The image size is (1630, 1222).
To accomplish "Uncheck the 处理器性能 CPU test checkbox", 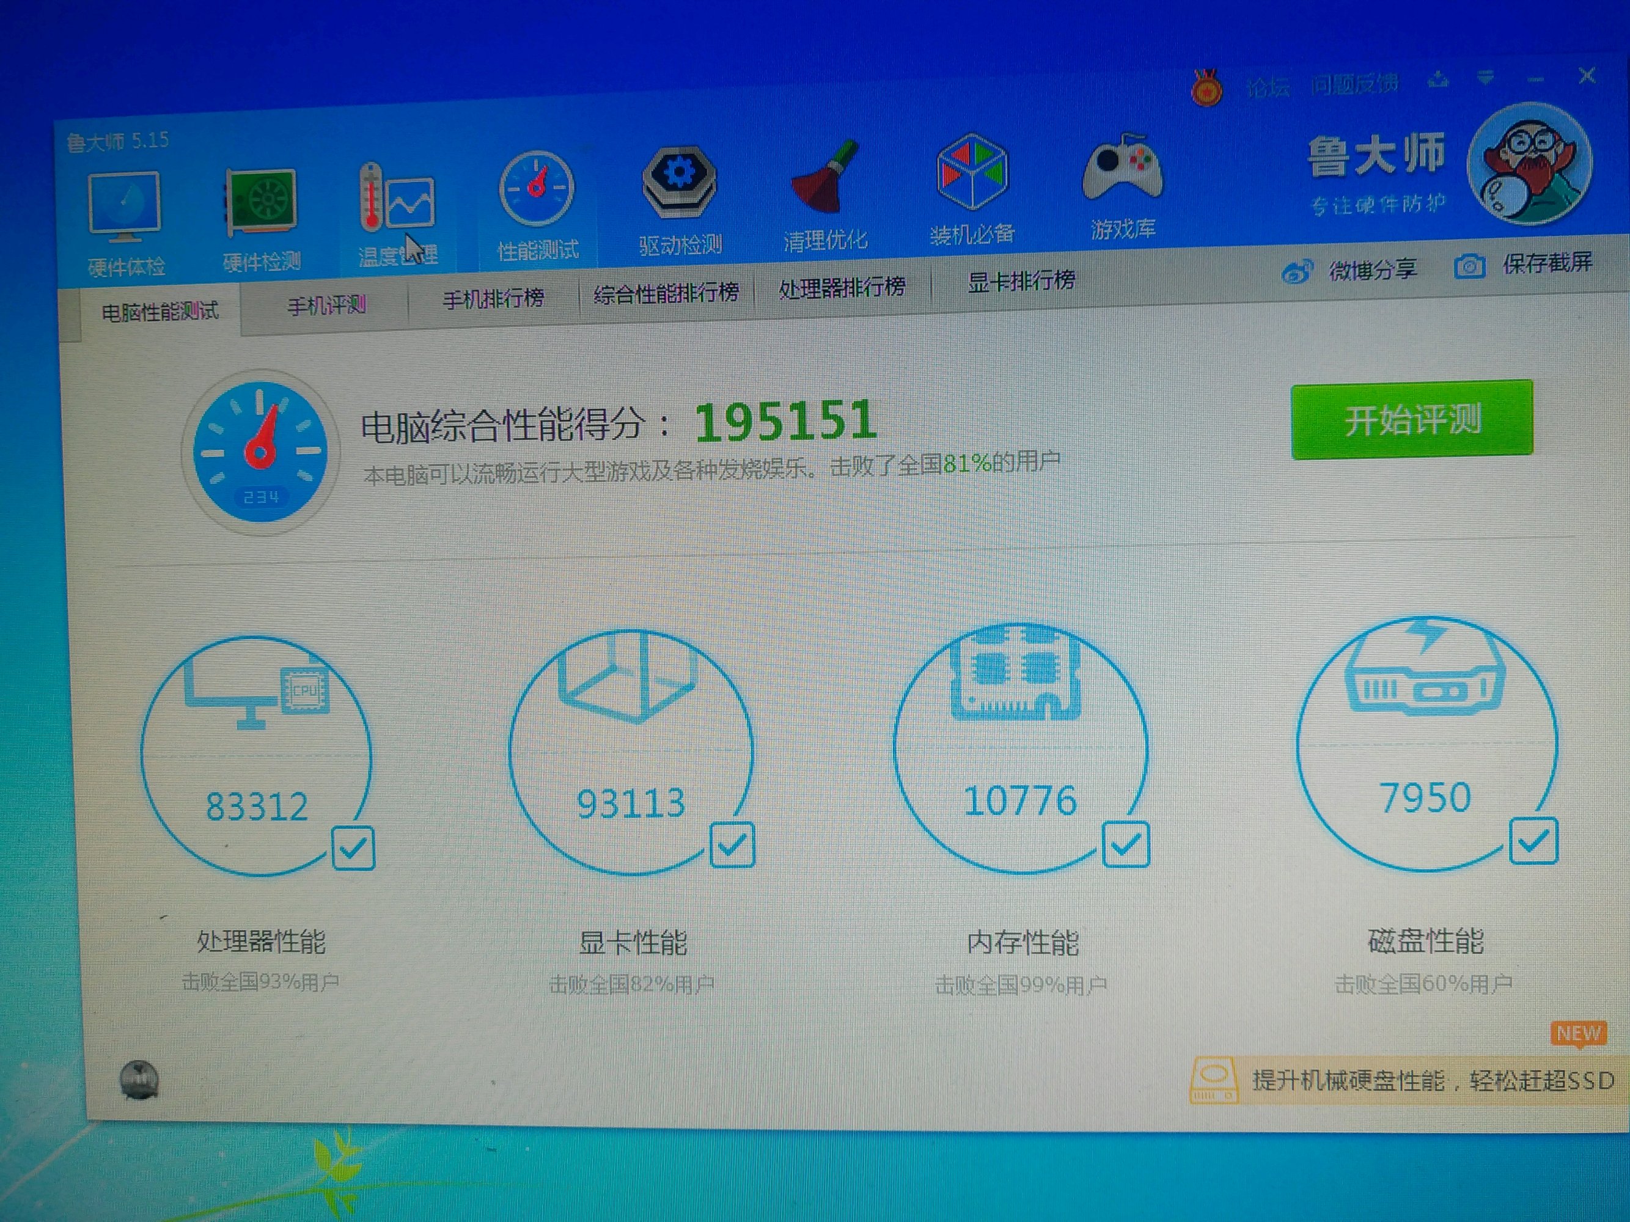I will (x=353, y=848).
